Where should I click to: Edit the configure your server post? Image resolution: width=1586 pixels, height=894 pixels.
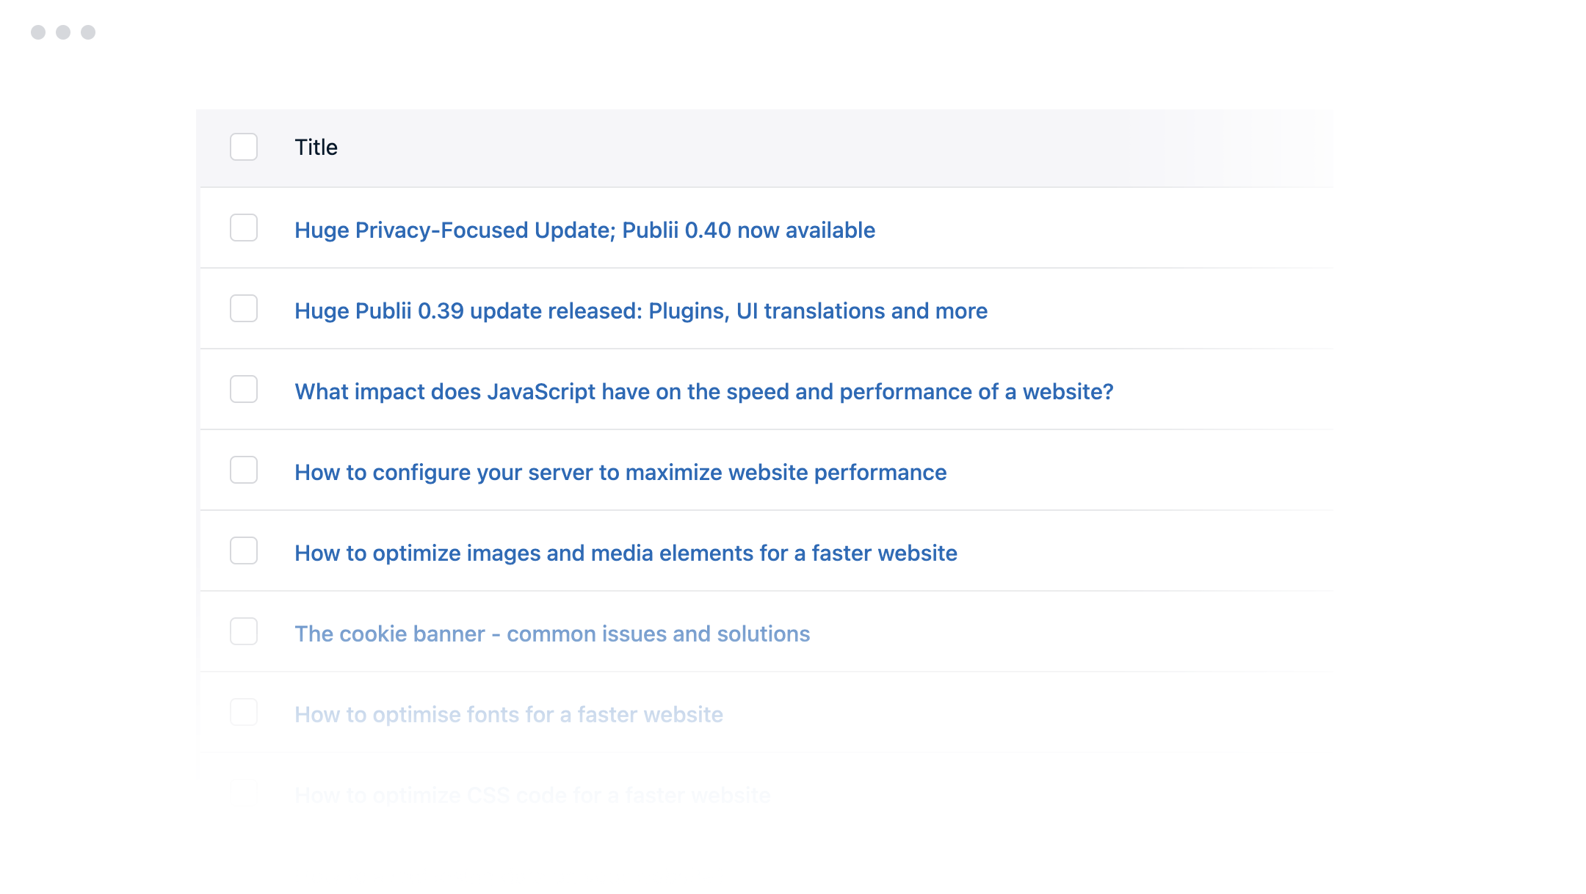pos(620,473)
